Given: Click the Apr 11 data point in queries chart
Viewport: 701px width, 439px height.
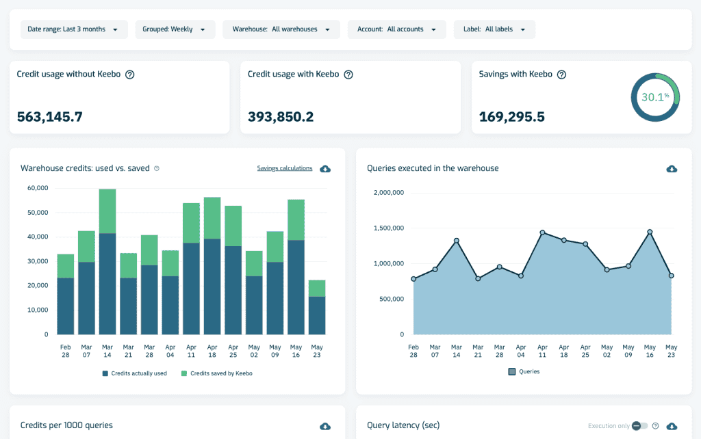Looking at the screenshot, I should pyautogui.click(x=542, y=232).
